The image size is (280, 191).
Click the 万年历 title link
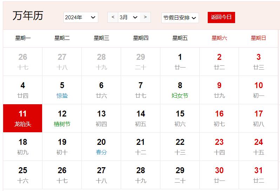(x=28, y=16)
